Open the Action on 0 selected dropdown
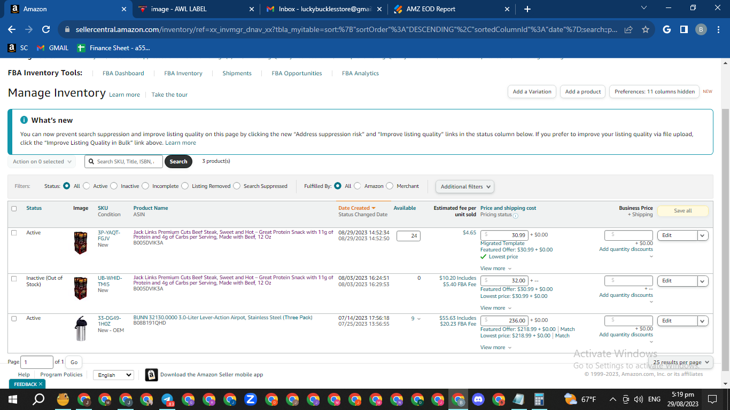 pos(42,162)
